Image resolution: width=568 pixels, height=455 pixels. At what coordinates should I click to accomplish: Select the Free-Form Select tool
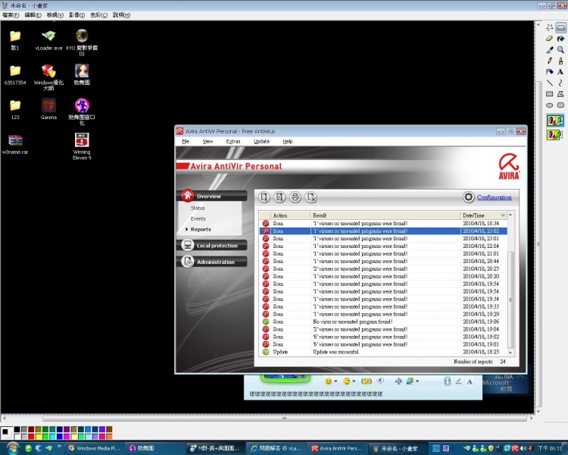click(550, 28)
